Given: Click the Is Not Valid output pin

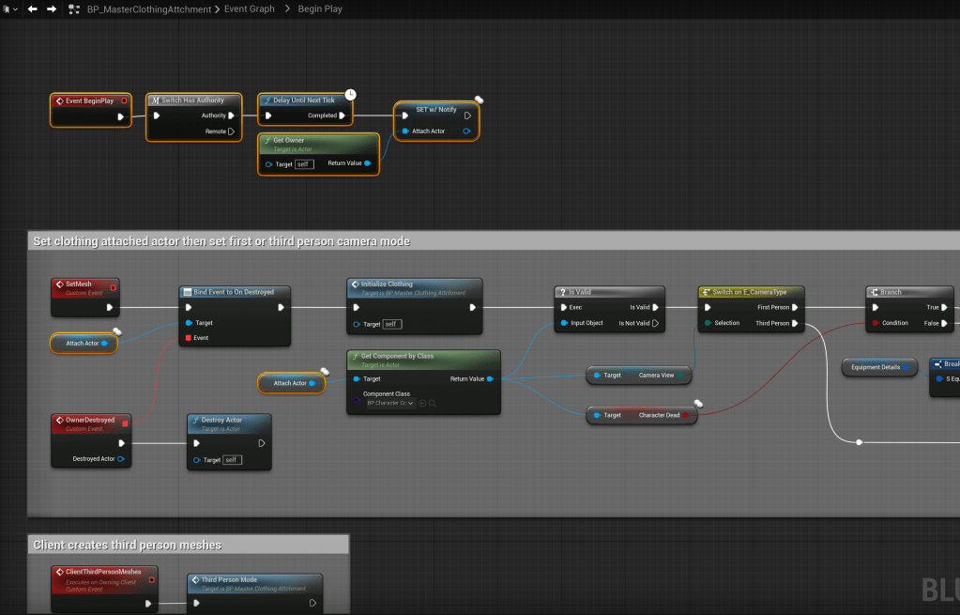Looking at the screenshot, I should click(x=656, y=323).
